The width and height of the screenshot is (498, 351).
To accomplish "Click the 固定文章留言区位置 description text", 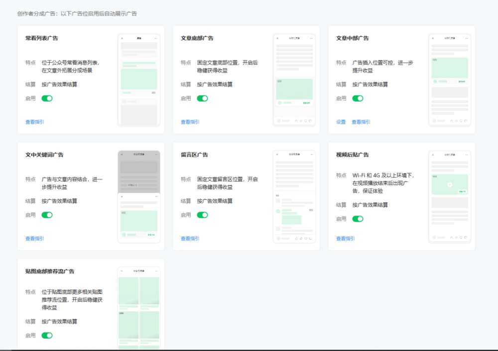I will click(x=228, y=183).
